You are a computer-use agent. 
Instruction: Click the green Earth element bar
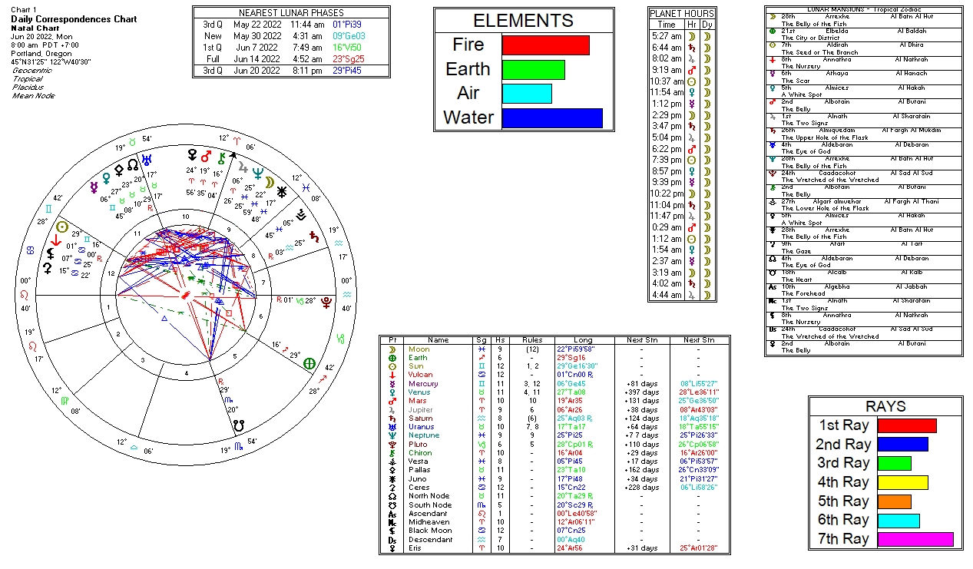click(533, 70)
